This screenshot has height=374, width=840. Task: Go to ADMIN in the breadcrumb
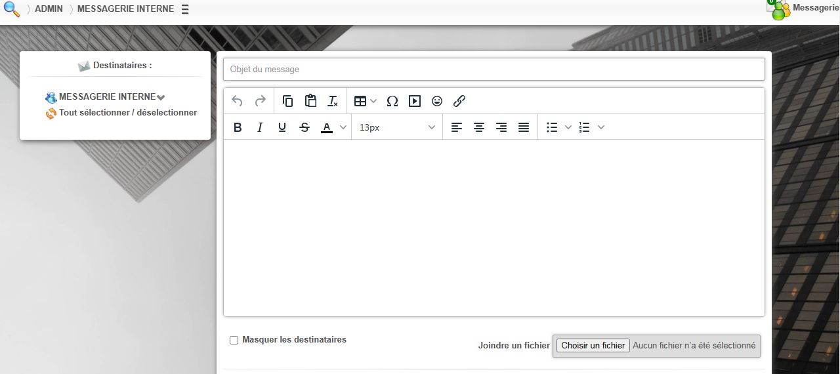(x=49, y=9)
